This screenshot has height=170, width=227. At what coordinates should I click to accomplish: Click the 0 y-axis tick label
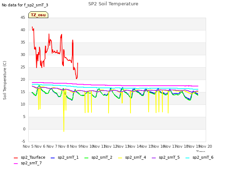pos(24,129)
